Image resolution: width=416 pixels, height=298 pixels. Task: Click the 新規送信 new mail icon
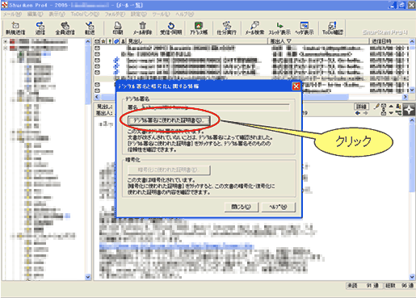point(15,28)
